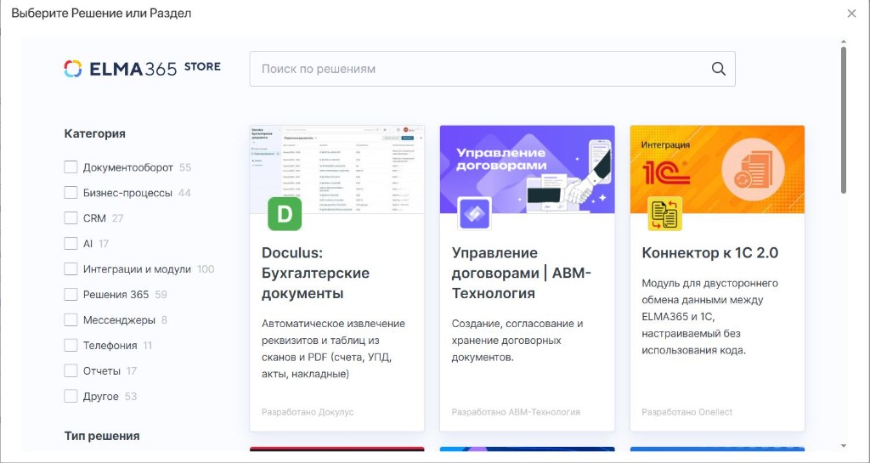870x463 pixels.
Task: Click the Doculus description about сканов и PDF
Action: (x=333, y=349)
